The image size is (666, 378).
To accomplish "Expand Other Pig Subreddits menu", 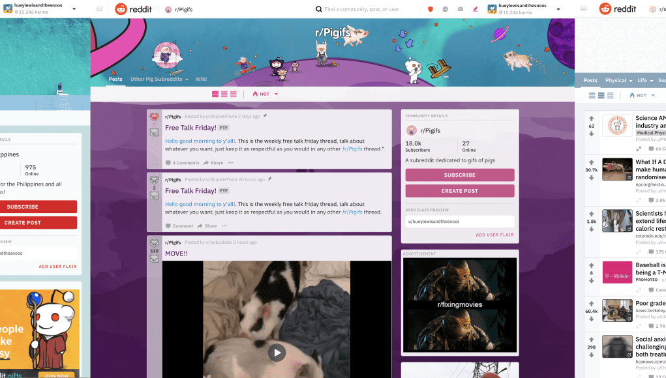I will tap(159, 80).
